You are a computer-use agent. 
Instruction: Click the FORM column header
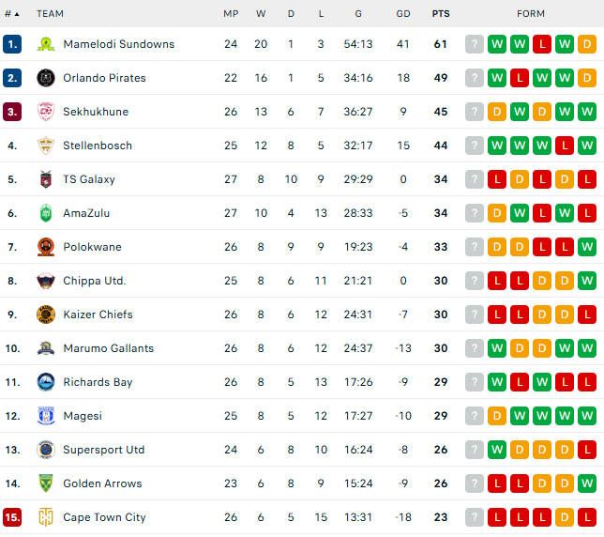531,14
